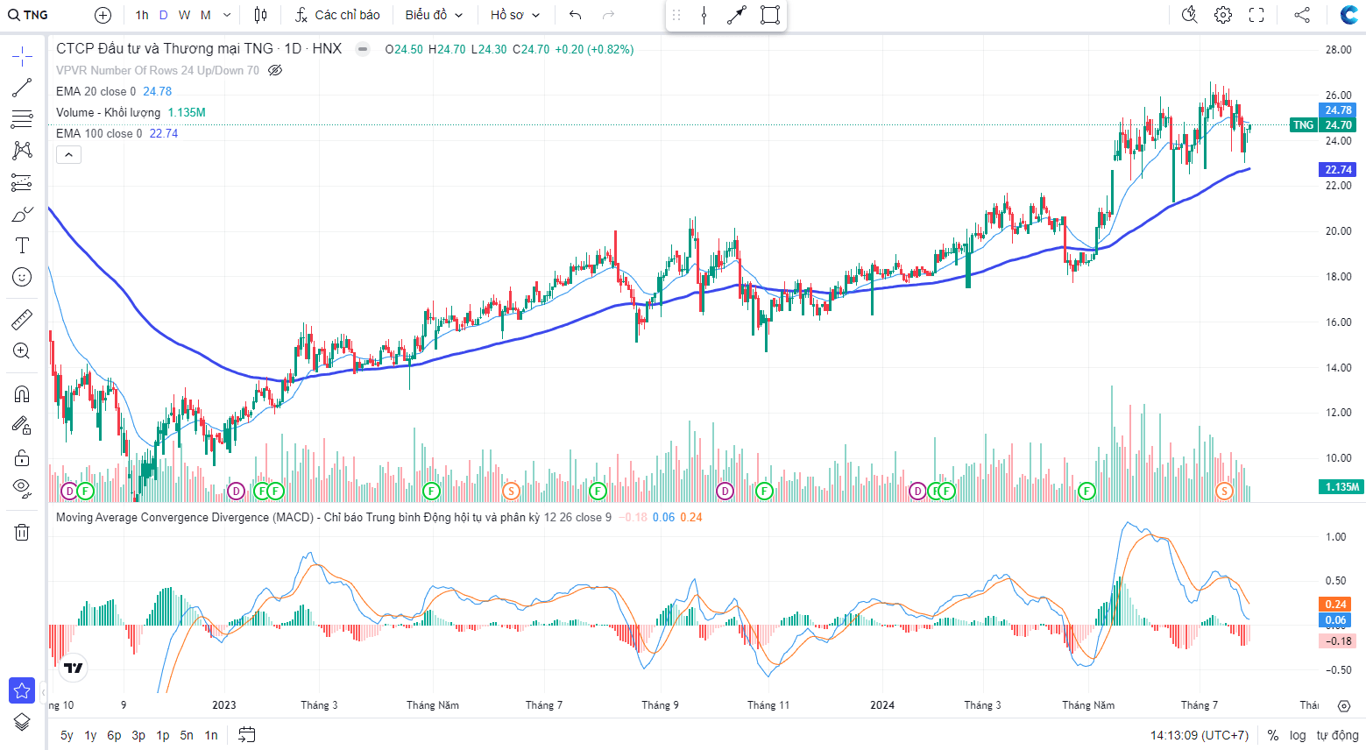Open the object tree layers panel
Image resolution: width=1366 pixels, height=750 pixels.
coord(22,722)
